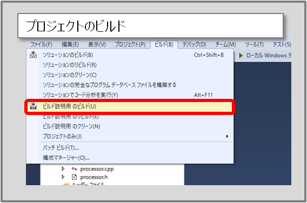Select the full program database file build entry
This screenshot has height=203, width=307.
pyautogui.click(x=130, y=85)
